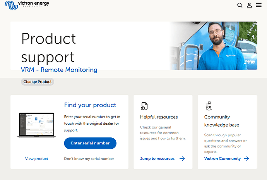Click the user account icon
267x180 pixels.
pyautogui.click(x=250, y=5)
